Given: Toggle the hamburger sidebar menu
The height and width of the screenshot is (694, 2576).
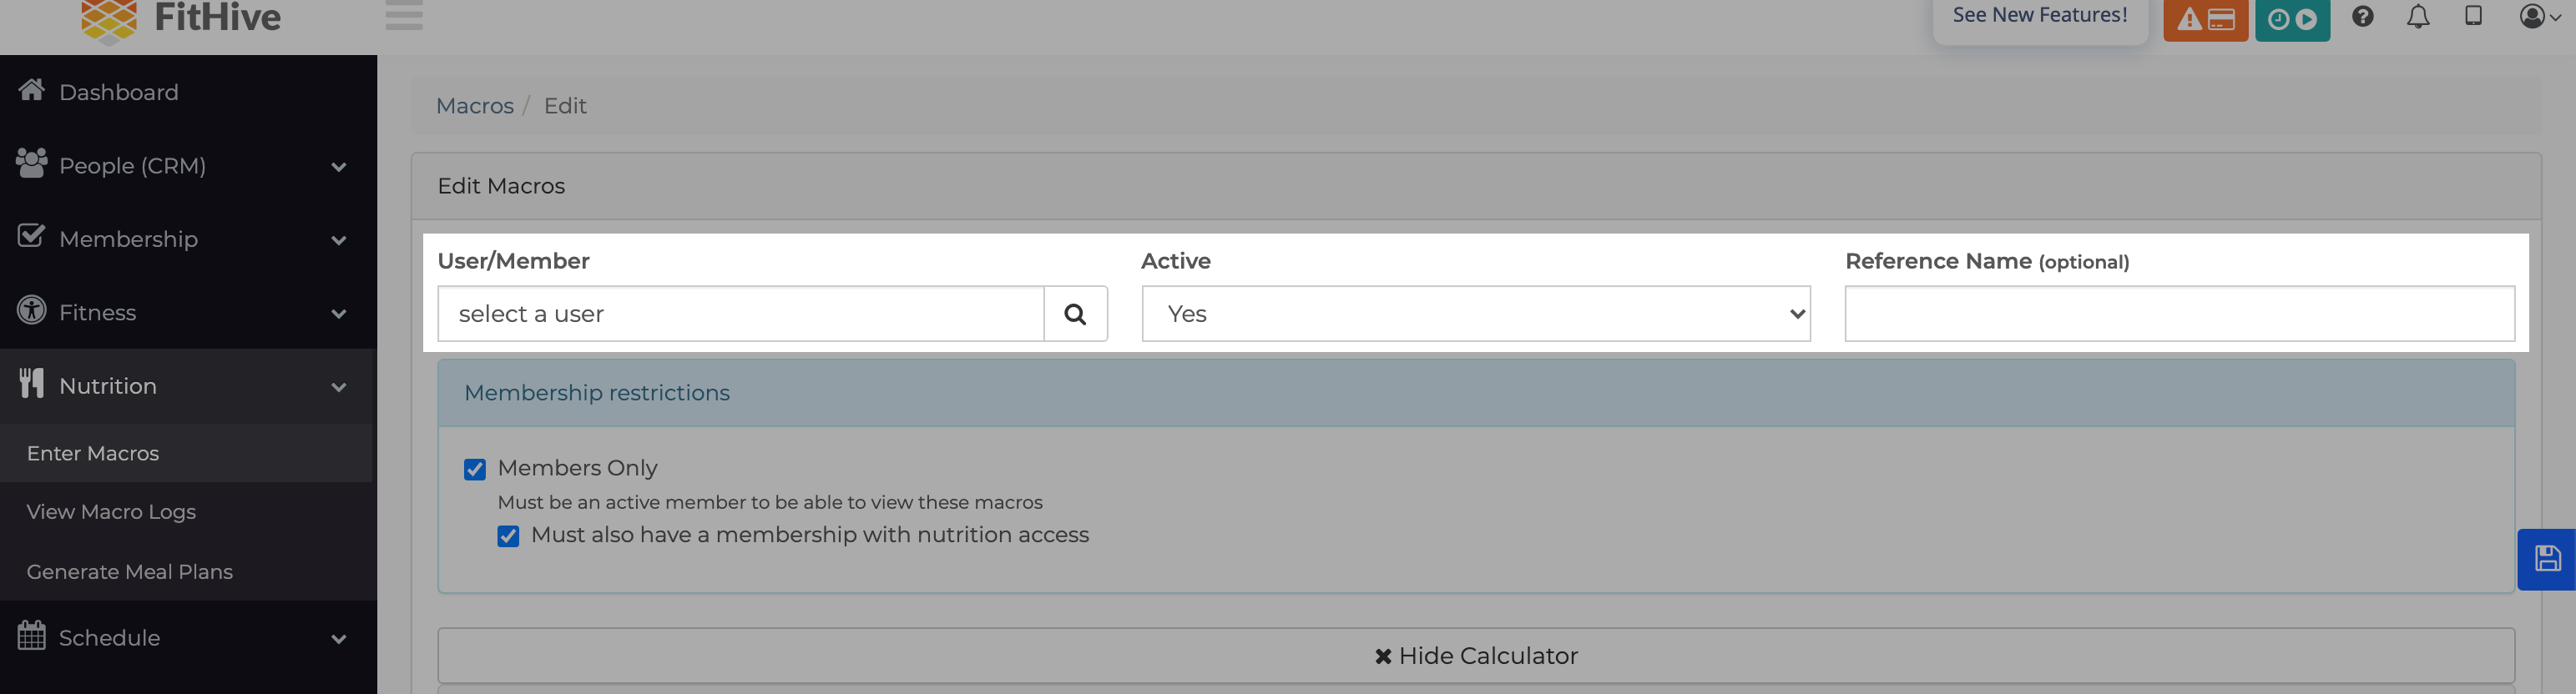Looking at the screenshot, I should (404, 15).
